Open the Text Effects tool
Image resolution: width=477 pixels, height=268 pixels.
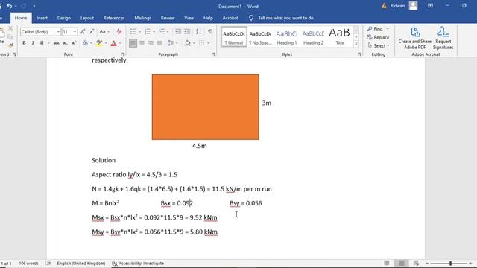[86, 43]
